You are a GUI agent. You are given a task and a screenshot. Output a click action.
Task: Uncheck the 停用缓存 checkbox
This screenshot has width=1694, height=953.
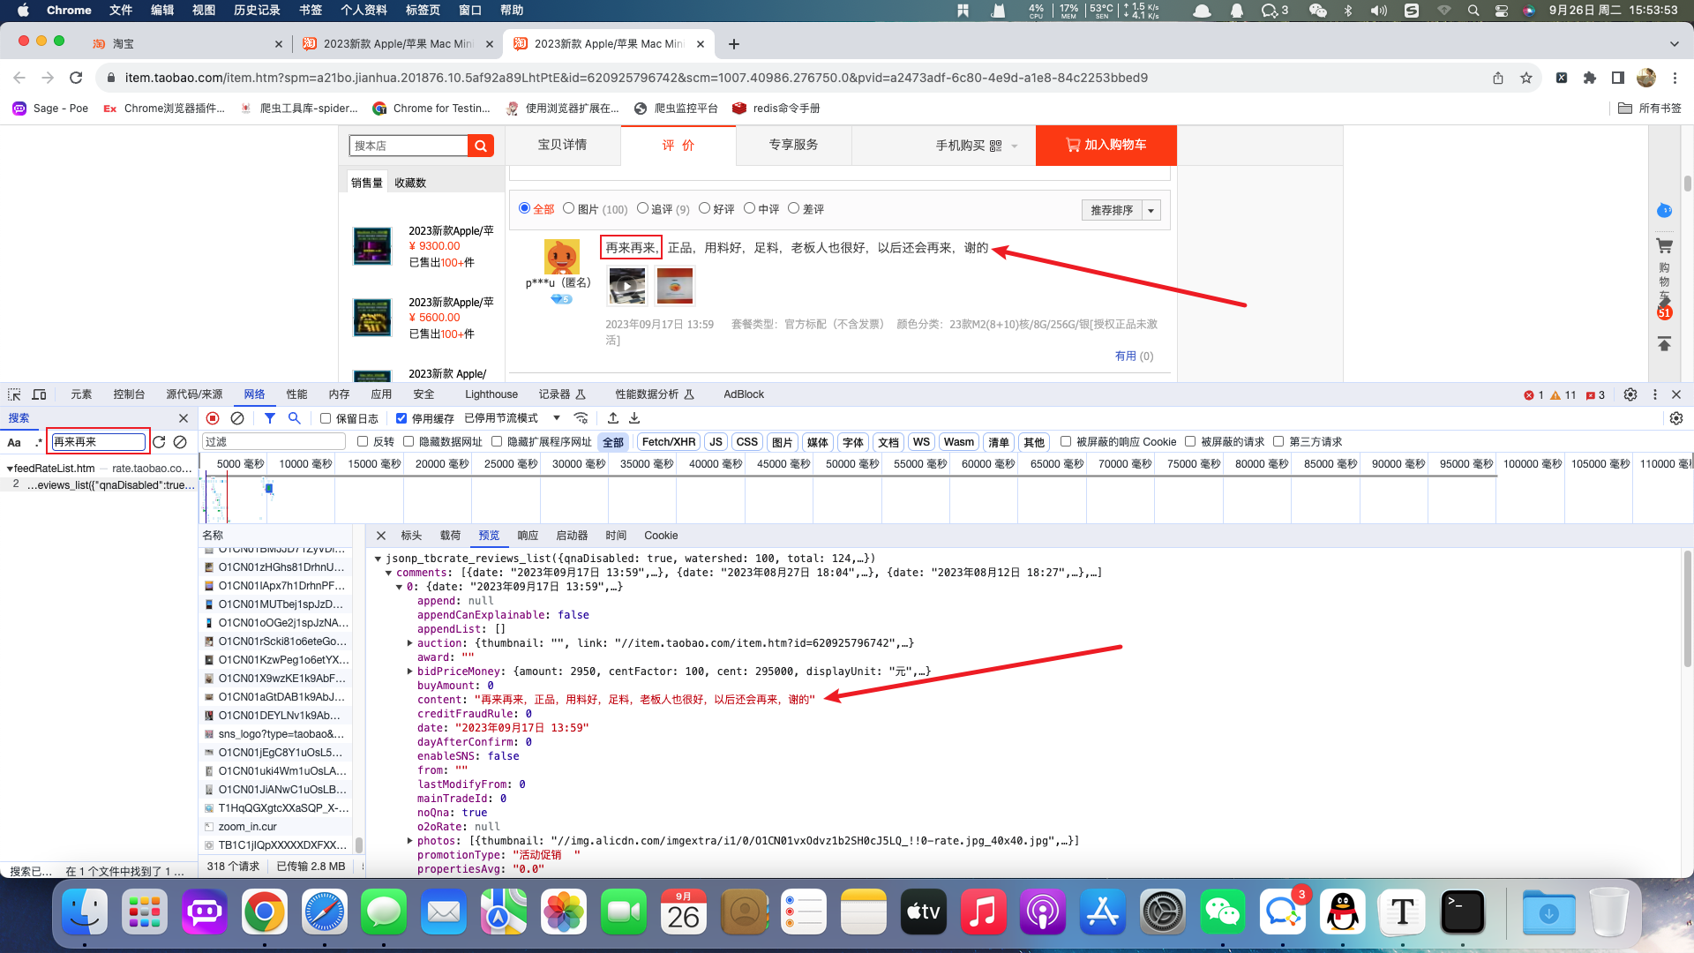(401, 418)
